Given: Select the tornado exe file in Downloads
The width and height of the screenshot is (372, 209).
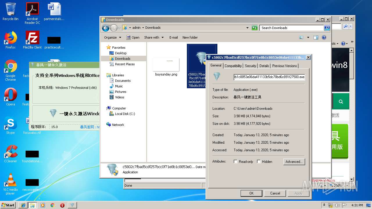Looking at the screenshot, I should 202,66.
